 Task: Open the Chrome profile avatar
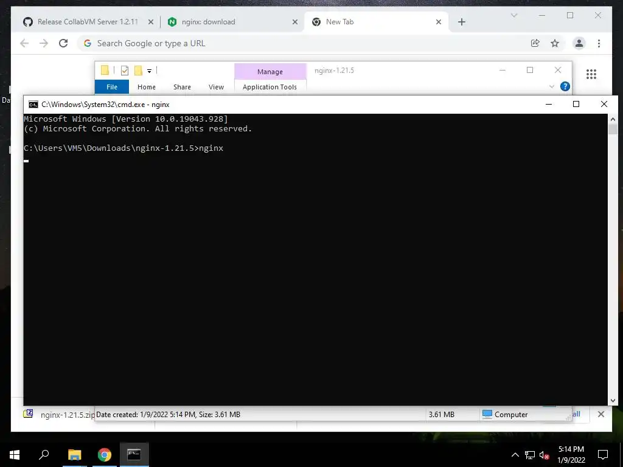point(579,43)
